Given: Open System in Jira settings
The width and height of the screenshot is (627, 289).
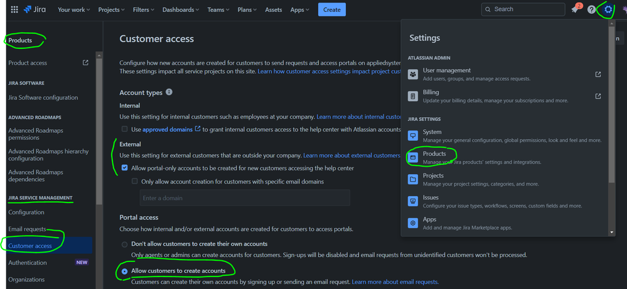Looking at the screenshot, I should [505, 135].
